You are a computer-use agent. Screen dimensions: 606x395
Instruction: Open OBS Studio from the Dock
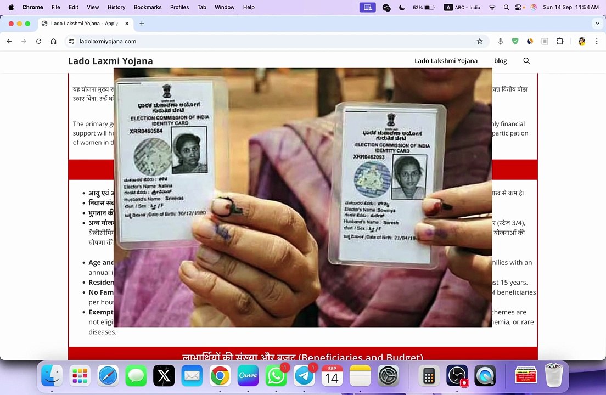[x=457, y=375]
